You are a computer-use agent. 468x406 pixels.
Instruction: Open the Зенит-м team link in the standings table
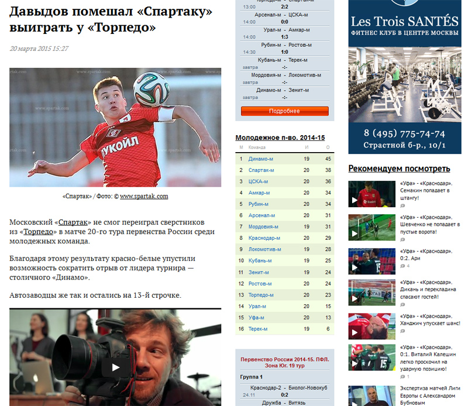tap(259, 272)
